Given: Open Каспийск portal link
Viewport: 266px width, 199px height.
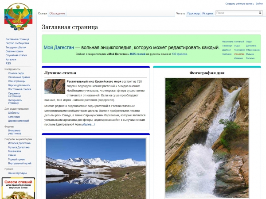Looking at the screenshot, I should [227, 54].
